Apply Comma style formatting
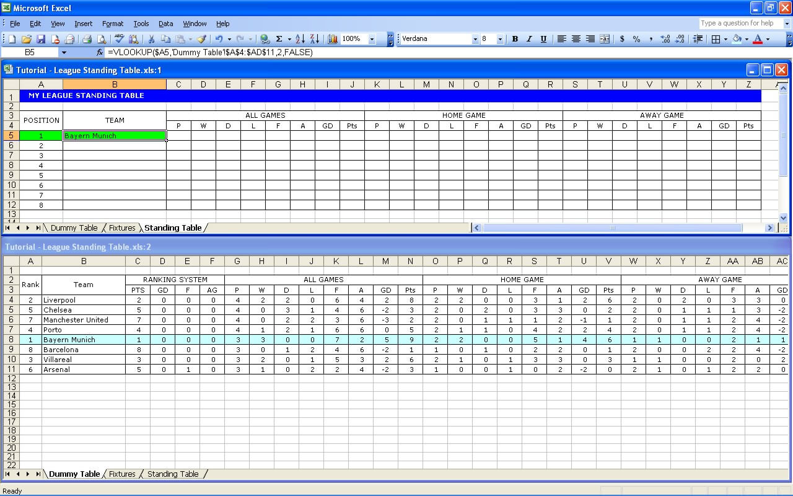Image resolution: width=793 pixels, height=496 pixels. coord(651,39)
